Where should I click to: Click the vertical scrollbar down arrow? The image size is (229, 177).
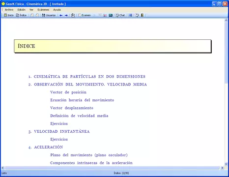tap(226, 164)
